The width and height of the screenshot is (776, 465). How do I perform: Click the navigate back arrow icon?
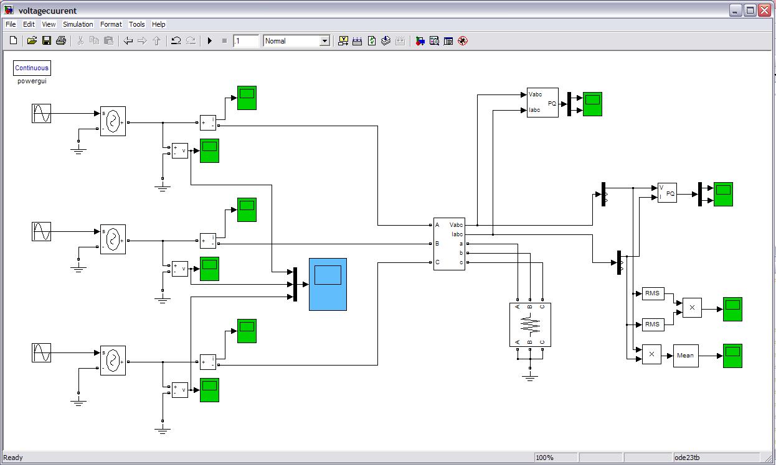(x=128, y=41)
